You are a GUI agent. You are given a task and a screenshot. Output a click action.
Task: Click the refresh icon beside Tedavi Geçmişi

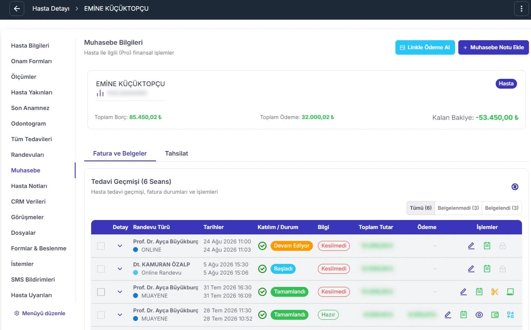click(x=515, y=187)
